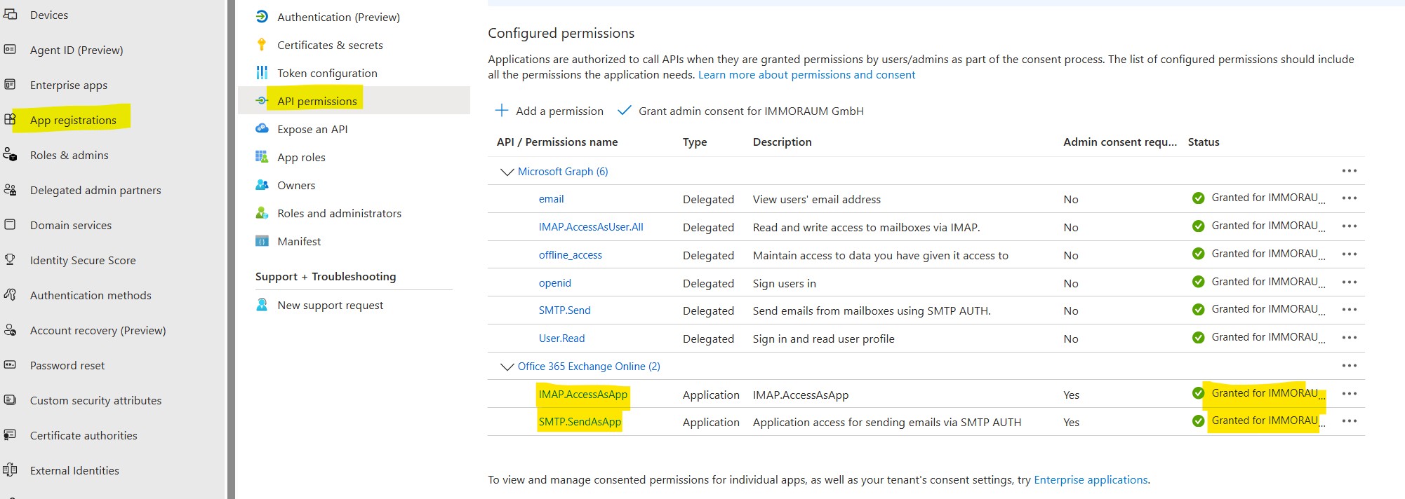Image resolution: width=1405 pixels, height=499 pixels.
Task: Open App registrations in the left navigation
Action: (x=73, y=120)
